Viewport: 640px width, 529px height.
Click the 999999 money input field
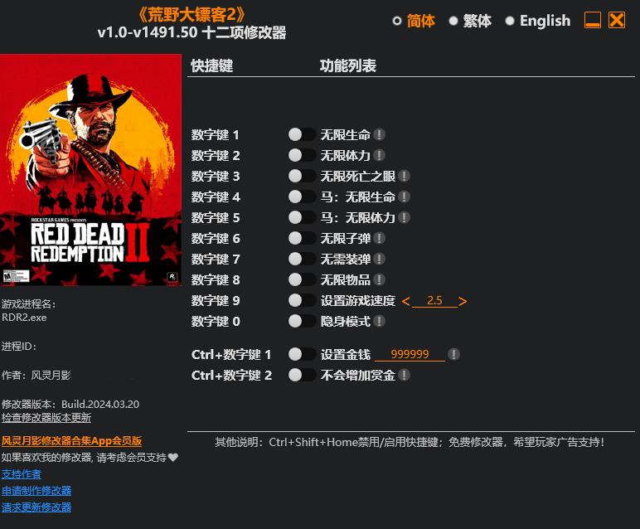click(x=410, y=354)
